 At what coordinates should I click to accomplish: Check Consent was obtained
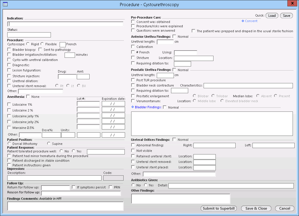coord(133,22)
